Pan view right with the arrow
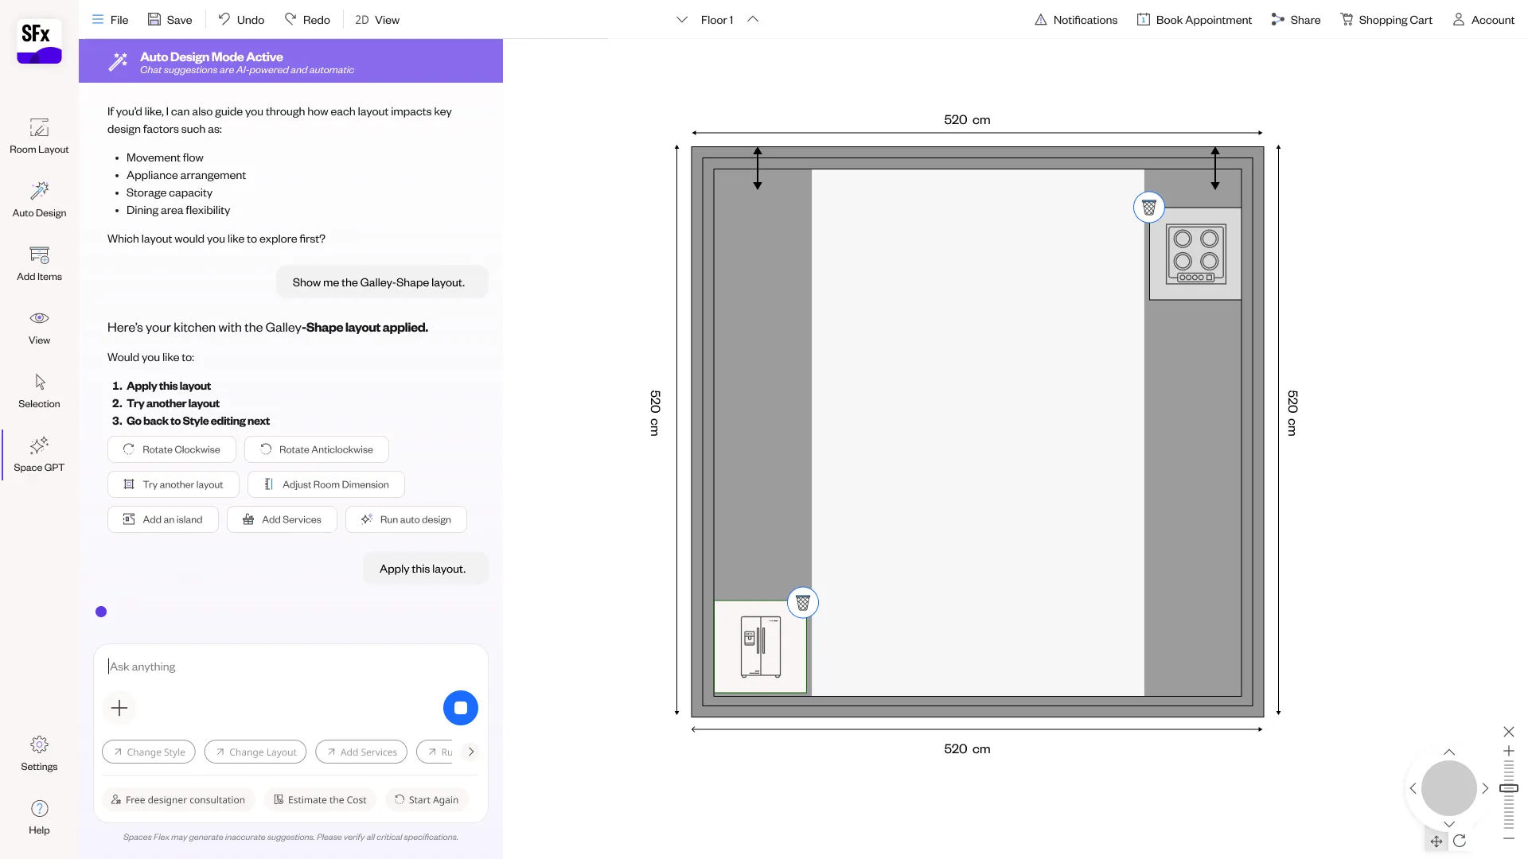This screenshot has width=1528, height=859. pos(1484,788)
